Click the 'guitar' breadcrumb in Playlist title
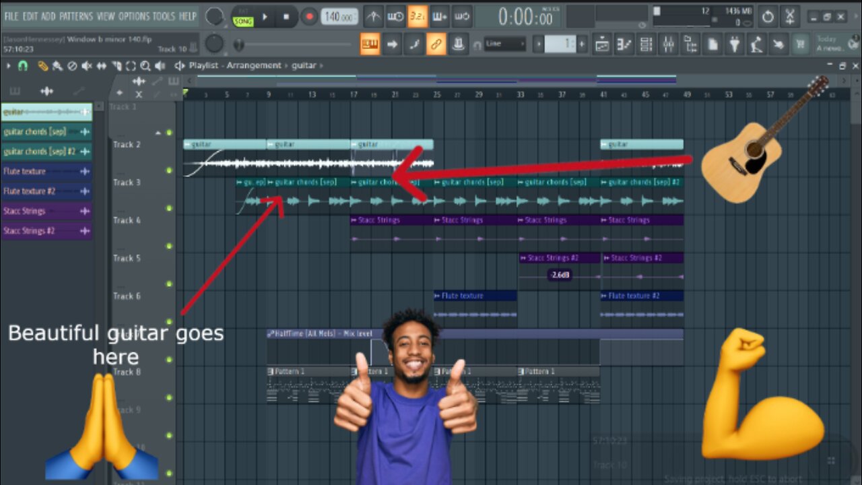This screenshot has width=862, height=485. (x=304, y=65)
